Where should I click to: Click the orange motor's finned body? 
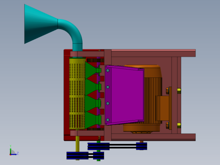click(x=153, y=88)
